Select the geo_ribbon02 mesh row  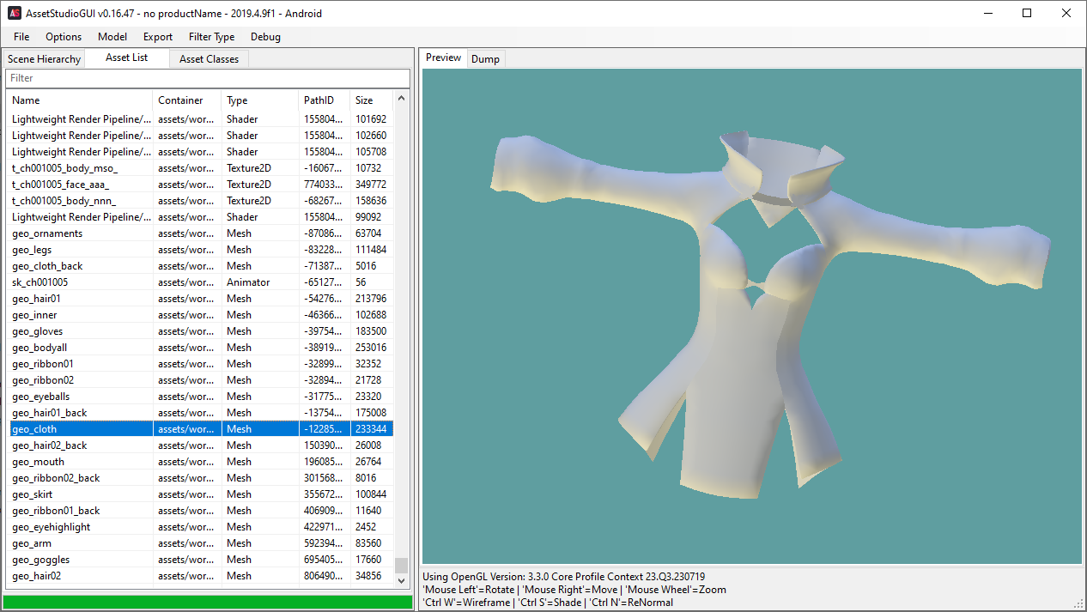click(x=201, y=380)
